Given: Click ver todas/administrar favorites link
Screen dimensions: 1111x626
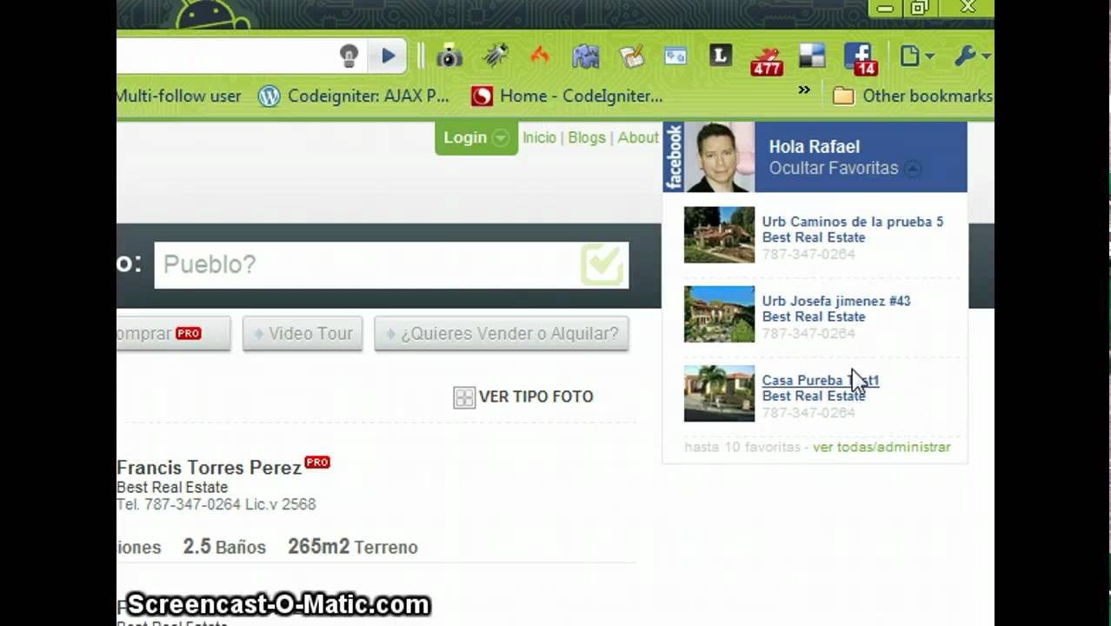Looking at the screenshot, I should point(881,447).
